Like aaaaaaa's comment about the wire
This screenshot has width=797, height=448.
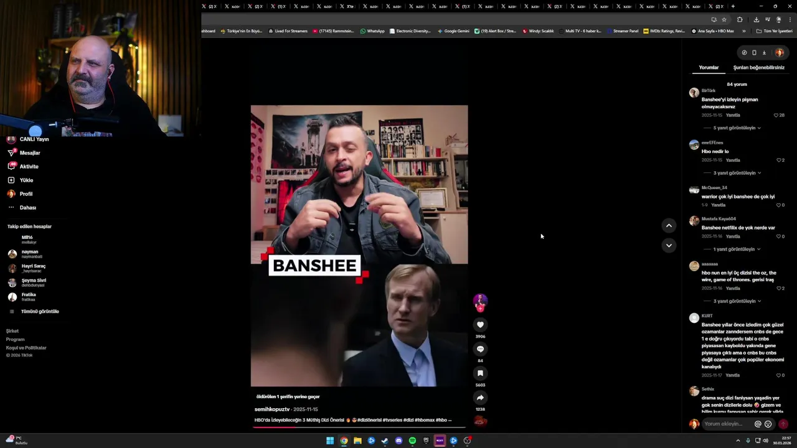780,289
